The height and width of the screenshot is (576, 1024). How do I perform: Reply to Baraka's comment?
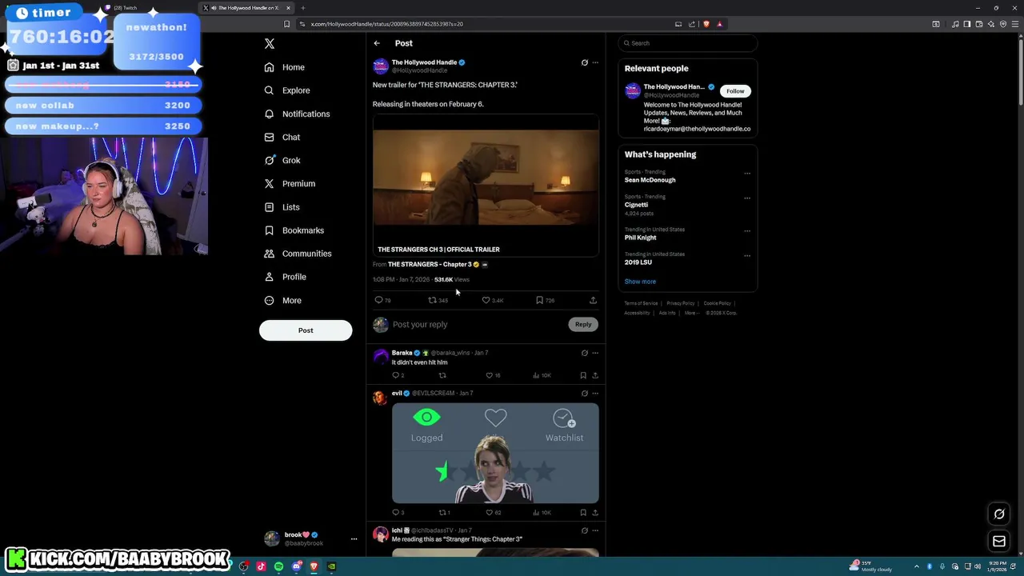(398, 375)
